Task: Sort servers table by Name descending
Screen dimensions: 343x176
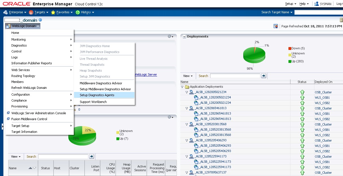Action: pos(34,168)
